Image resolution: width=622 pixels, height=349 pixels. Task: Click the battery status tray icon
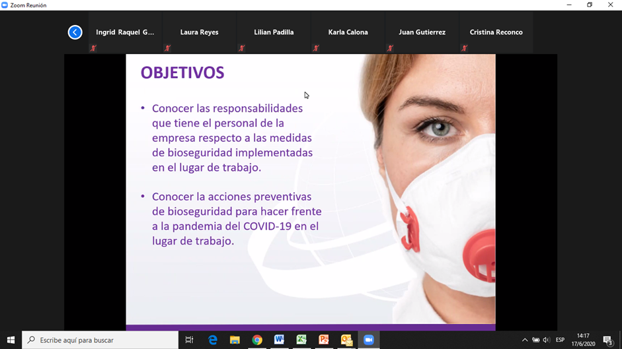click(536, 340)
